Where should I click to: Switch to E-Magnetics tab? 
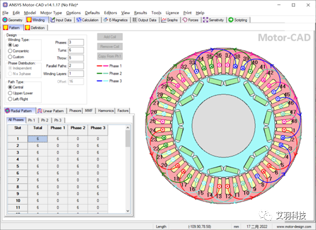pos(116,20)
